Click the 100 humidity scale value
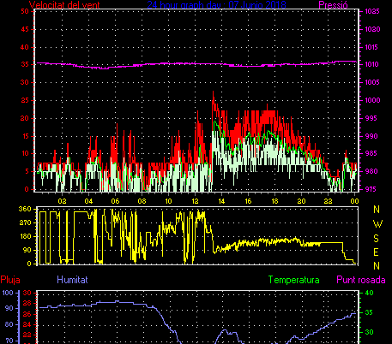The width and height of the screenshot is (392, 344). coord(8,293)
